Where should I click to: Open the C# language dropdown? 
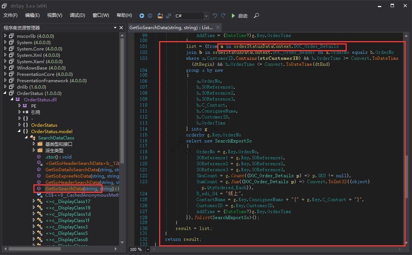pyautogui.click(x=206, y=16)
